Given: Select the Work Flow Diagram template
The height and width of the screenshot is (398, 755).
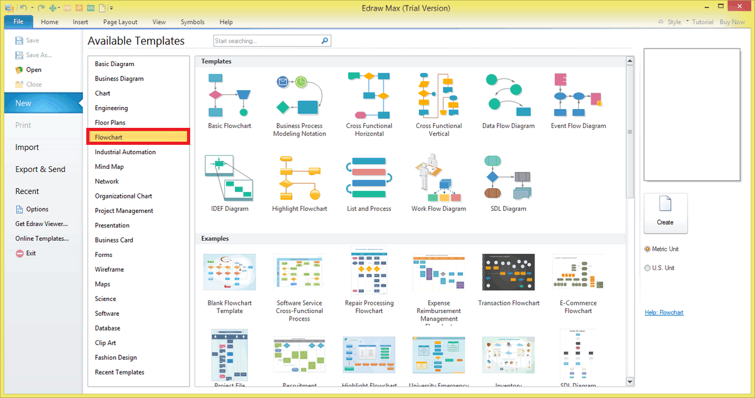Looking at the screenshot, I should [x=439, y=183].
